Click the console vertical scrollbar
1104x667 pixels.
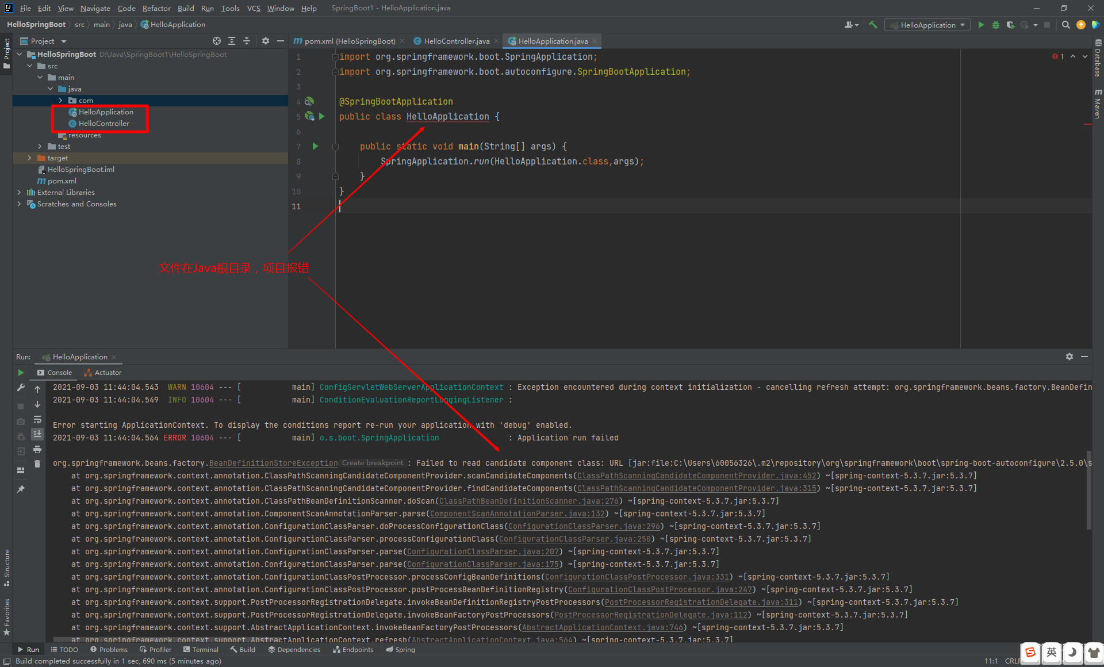point(1088,489)
